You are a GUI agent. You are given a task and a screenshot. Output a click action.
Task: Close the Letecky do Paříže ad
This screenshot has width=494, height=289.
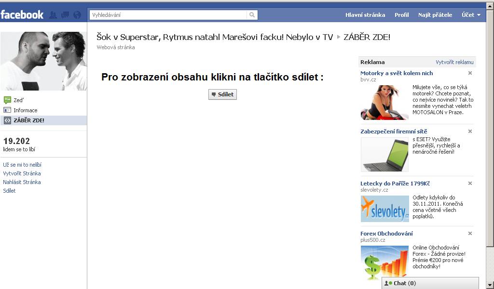pyautogui.click(x=470, y=184)
